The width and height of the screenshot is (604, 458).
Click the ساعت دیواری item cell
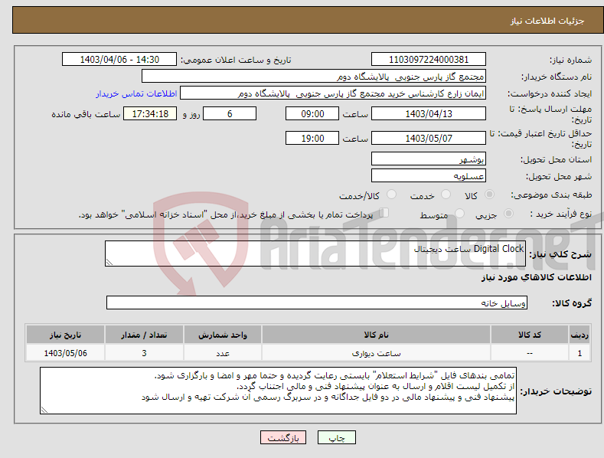(376, 353)
